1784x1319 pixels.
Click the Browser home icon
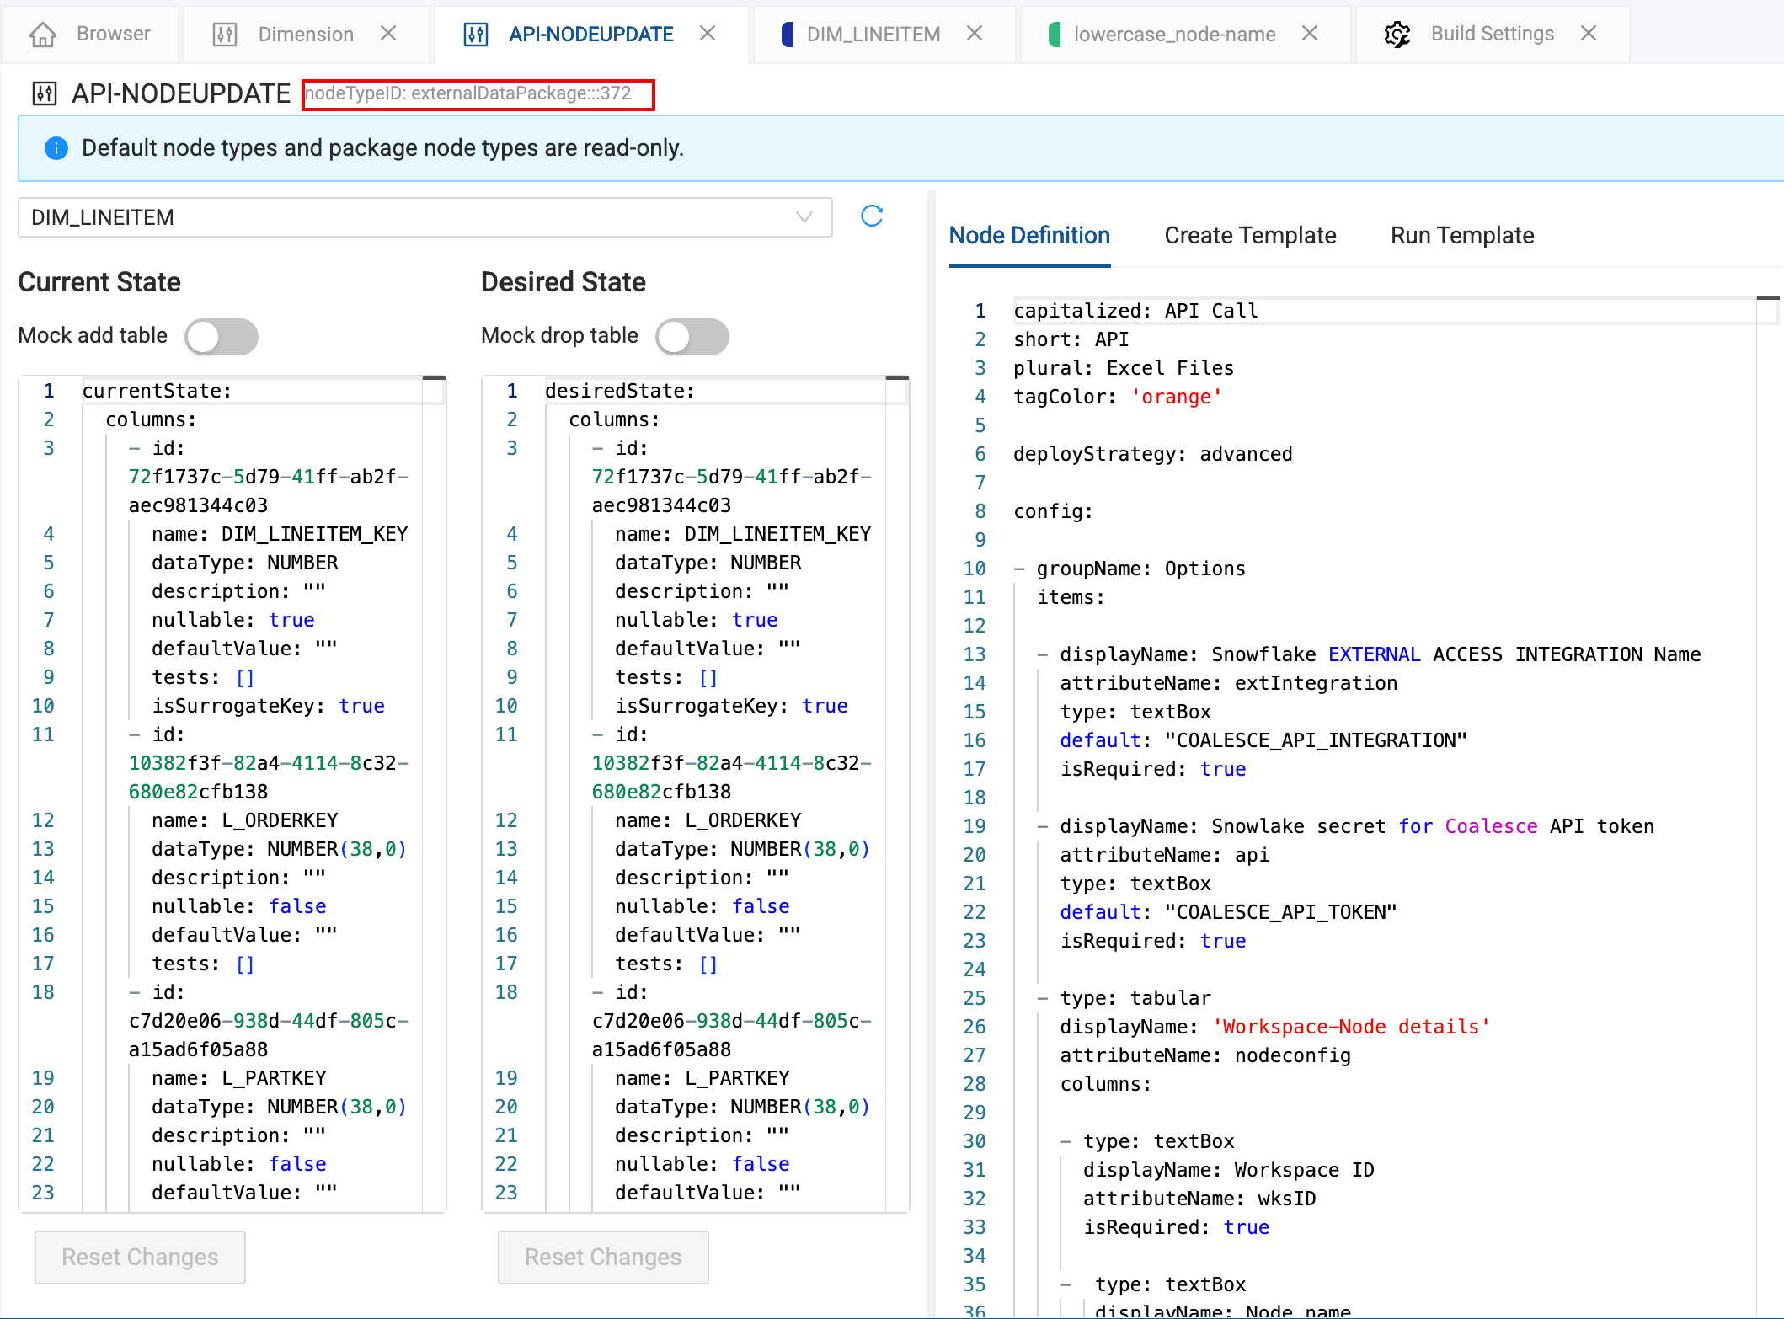tap(43, 34)
